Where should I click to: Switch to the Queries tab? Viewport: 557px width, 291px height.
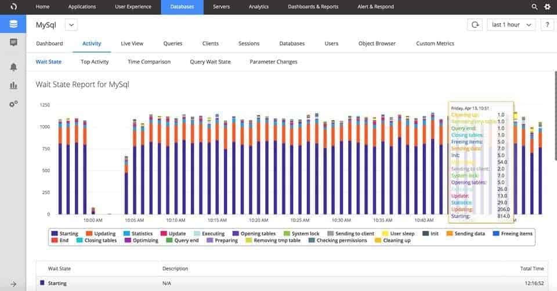[173, 43]
